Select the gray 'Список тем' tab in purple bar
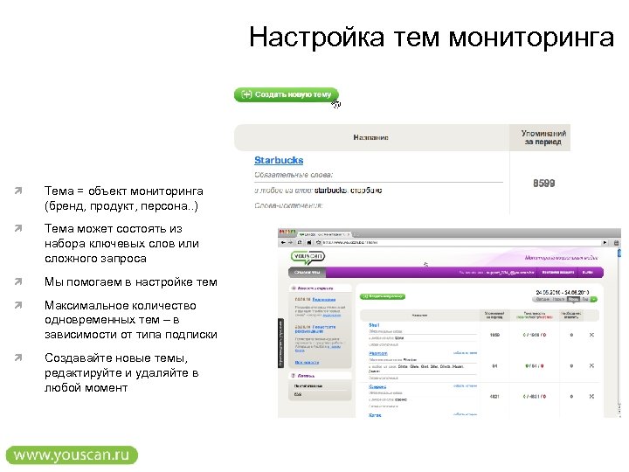The width and height of the screenshot is (629, 472). 307,272
